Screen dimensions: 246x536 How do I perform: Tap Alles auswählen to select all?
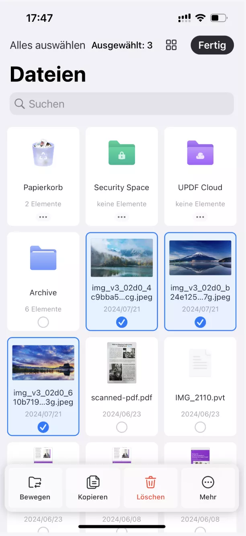47,45
